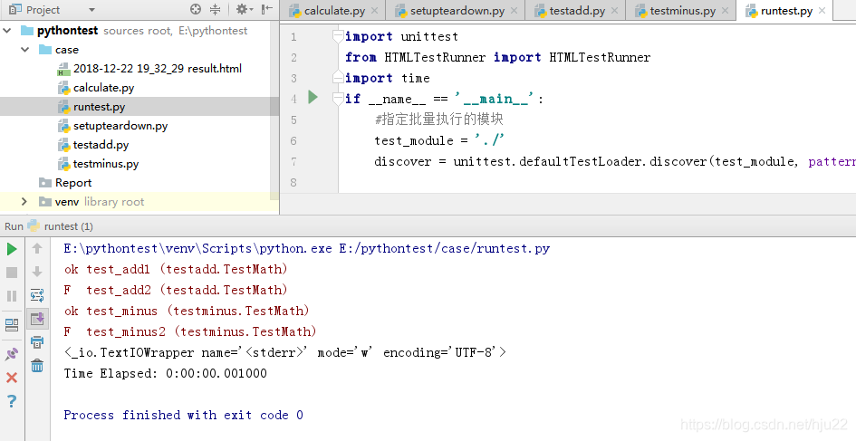
Task: Toggle soft-wrap in Run console
Action: [37, 295]
